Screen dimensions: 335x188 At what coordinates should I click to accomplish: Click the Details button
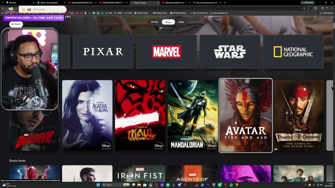point(16,24)
